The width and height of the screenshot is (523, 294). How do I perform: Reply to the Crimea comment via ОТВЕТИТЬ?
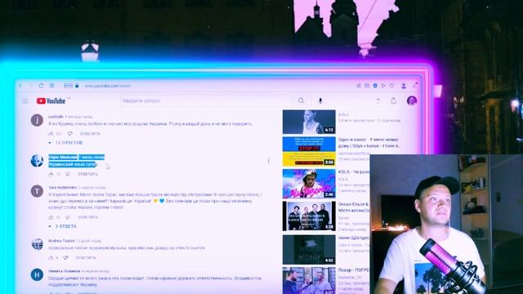[90, 134]
